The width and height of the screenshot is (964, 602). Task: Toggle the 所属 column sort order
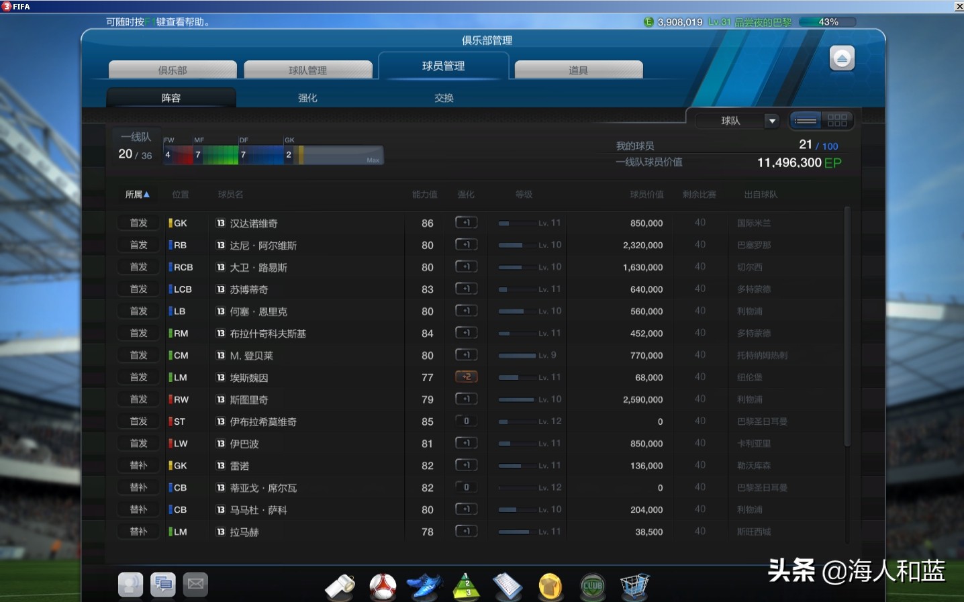(137, 194)
